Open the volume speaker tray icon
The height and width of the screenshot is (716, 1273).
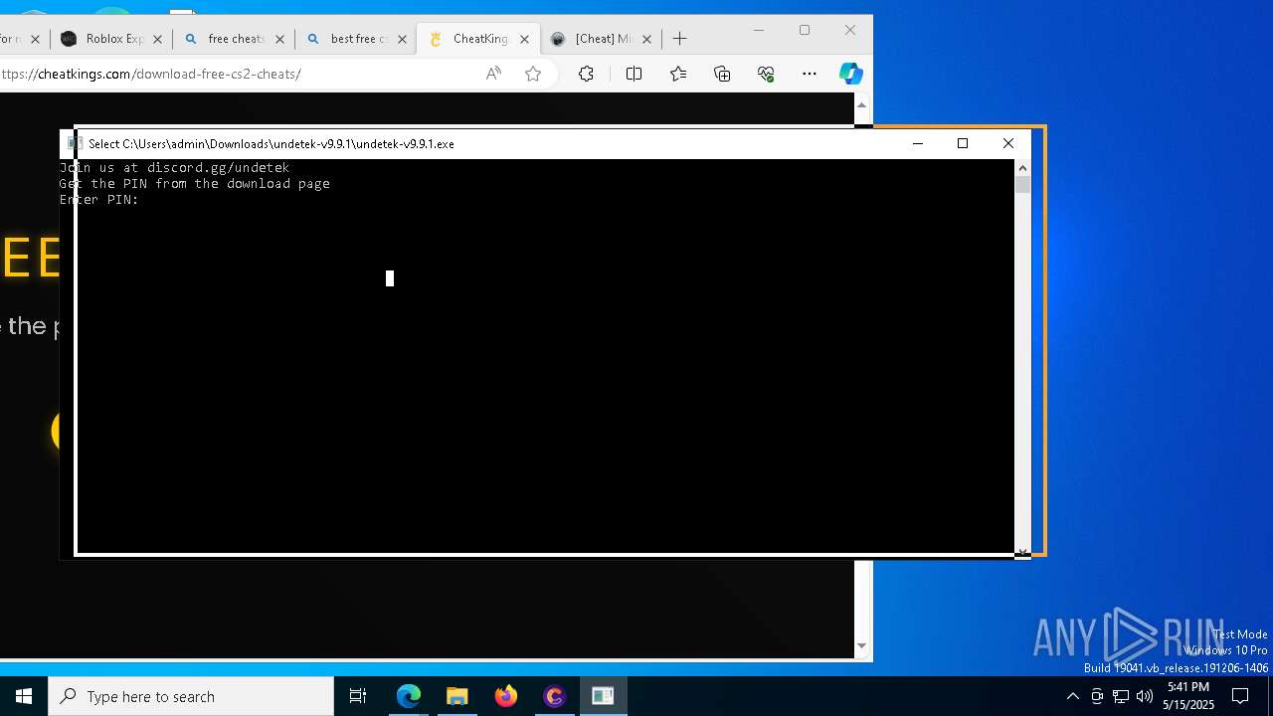coord(1145,696)
